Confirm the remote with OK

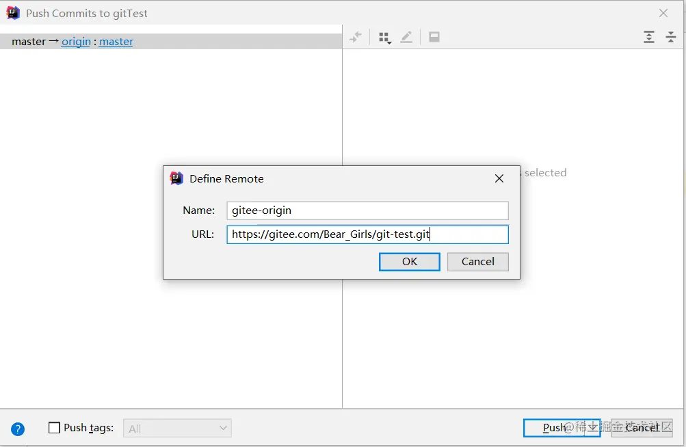[x=410, y=262]
